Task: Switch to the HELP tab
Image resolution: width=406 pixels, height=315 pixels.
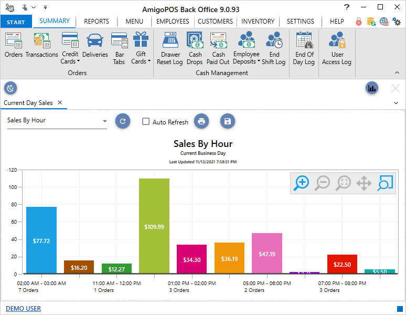Action: pyautogui.click(x=337, y=22)
